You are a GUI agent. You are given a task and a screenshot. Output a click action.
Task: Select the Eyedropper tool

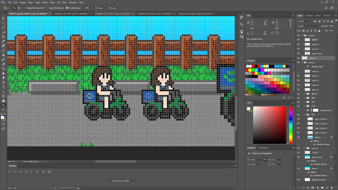point(3,41)
